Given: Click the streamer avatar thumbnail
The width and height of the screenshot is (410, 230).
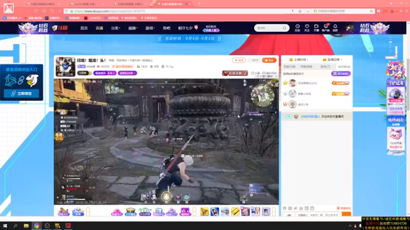Looking at the screenshot, I should [x=66, y=67].
